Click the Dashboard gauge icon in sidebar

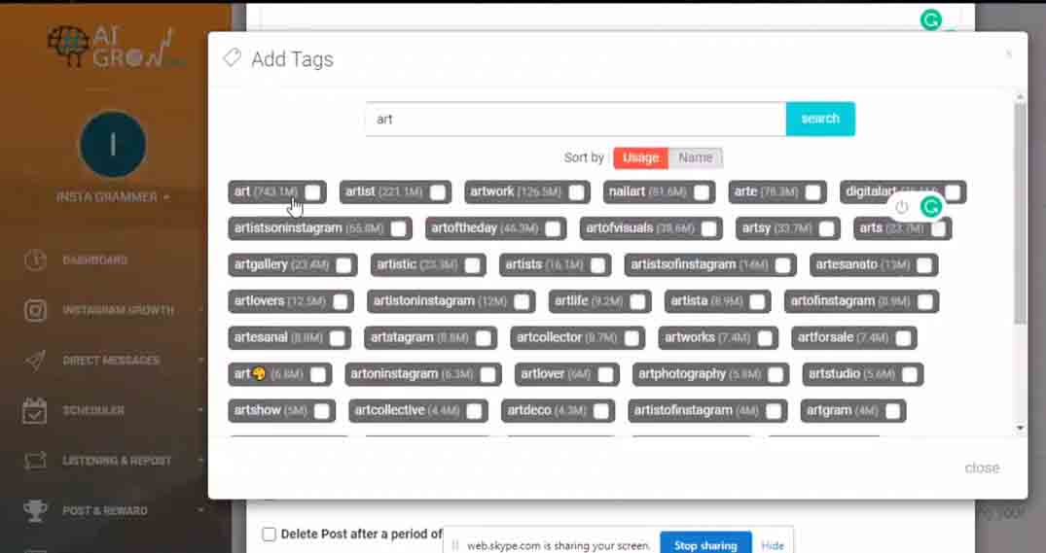[35, 260]
